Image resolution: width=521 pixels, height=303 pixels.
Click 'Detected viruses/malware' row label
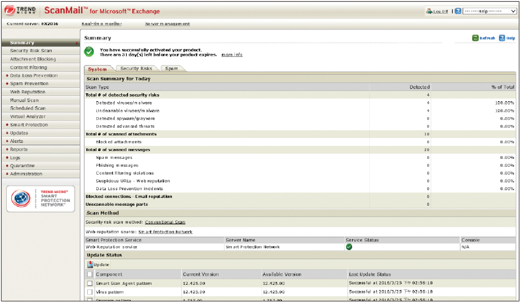click(x=124, y=103)
